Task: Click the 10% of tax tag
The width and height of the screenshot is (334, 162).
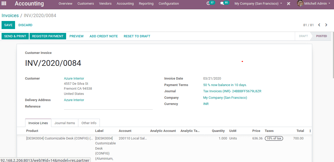Action: tap(274, 138)
